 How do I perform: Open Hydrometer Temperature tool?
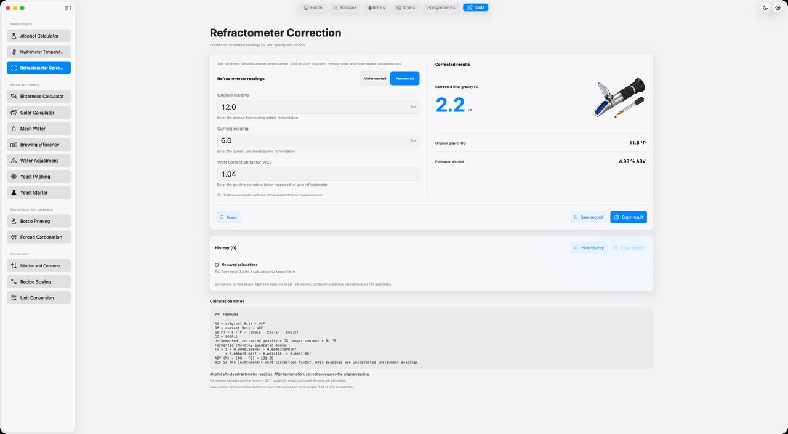click(x=39, y=52)
